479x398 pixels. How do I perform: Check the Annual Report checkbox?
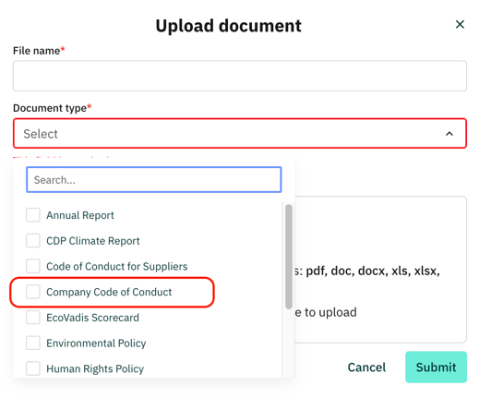(33, 215)
